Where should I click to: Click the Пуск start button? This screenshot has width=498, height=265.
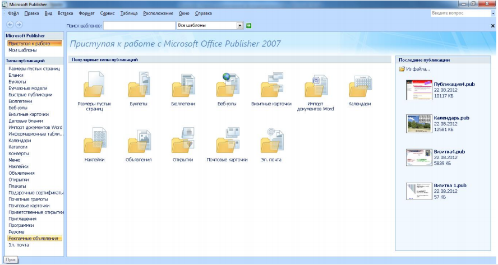(11, 259)
